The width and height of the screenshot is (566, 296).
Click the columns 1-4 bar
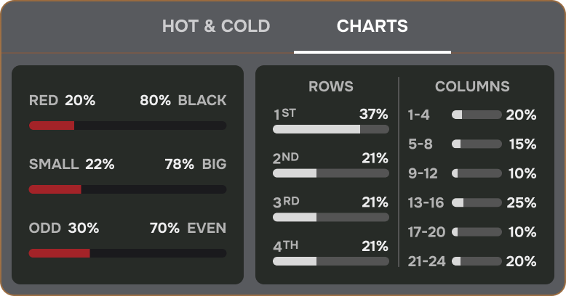click(477, 115)
